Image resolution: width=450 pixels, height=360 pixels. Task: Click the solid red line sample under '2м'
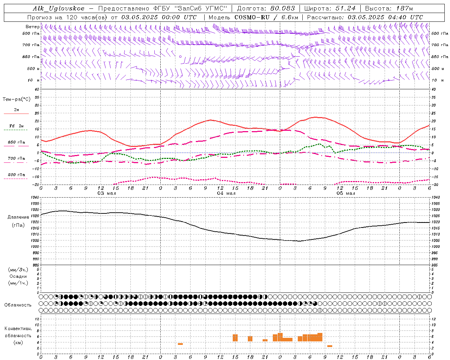pyautogui.click(x=16, y=114)
